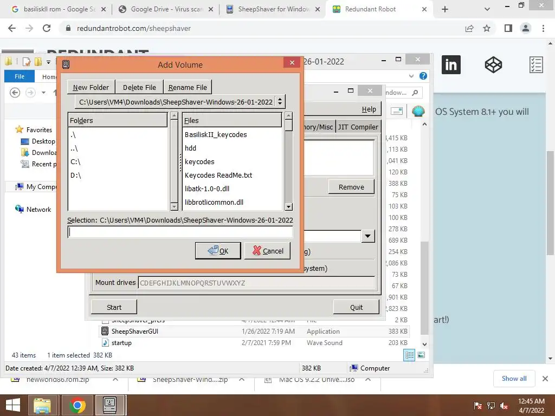The image size is (555, 416).
Task: Click the Files list scroll up arrow
Action: click(x=288, y=116)
